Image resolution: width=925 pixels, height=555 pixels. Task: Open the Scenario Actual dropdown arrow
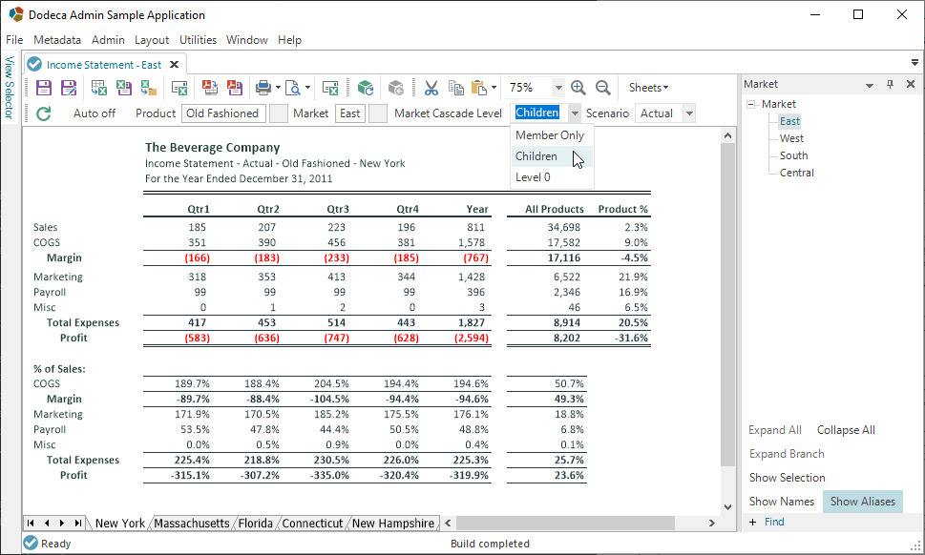(x=689, y=113)
